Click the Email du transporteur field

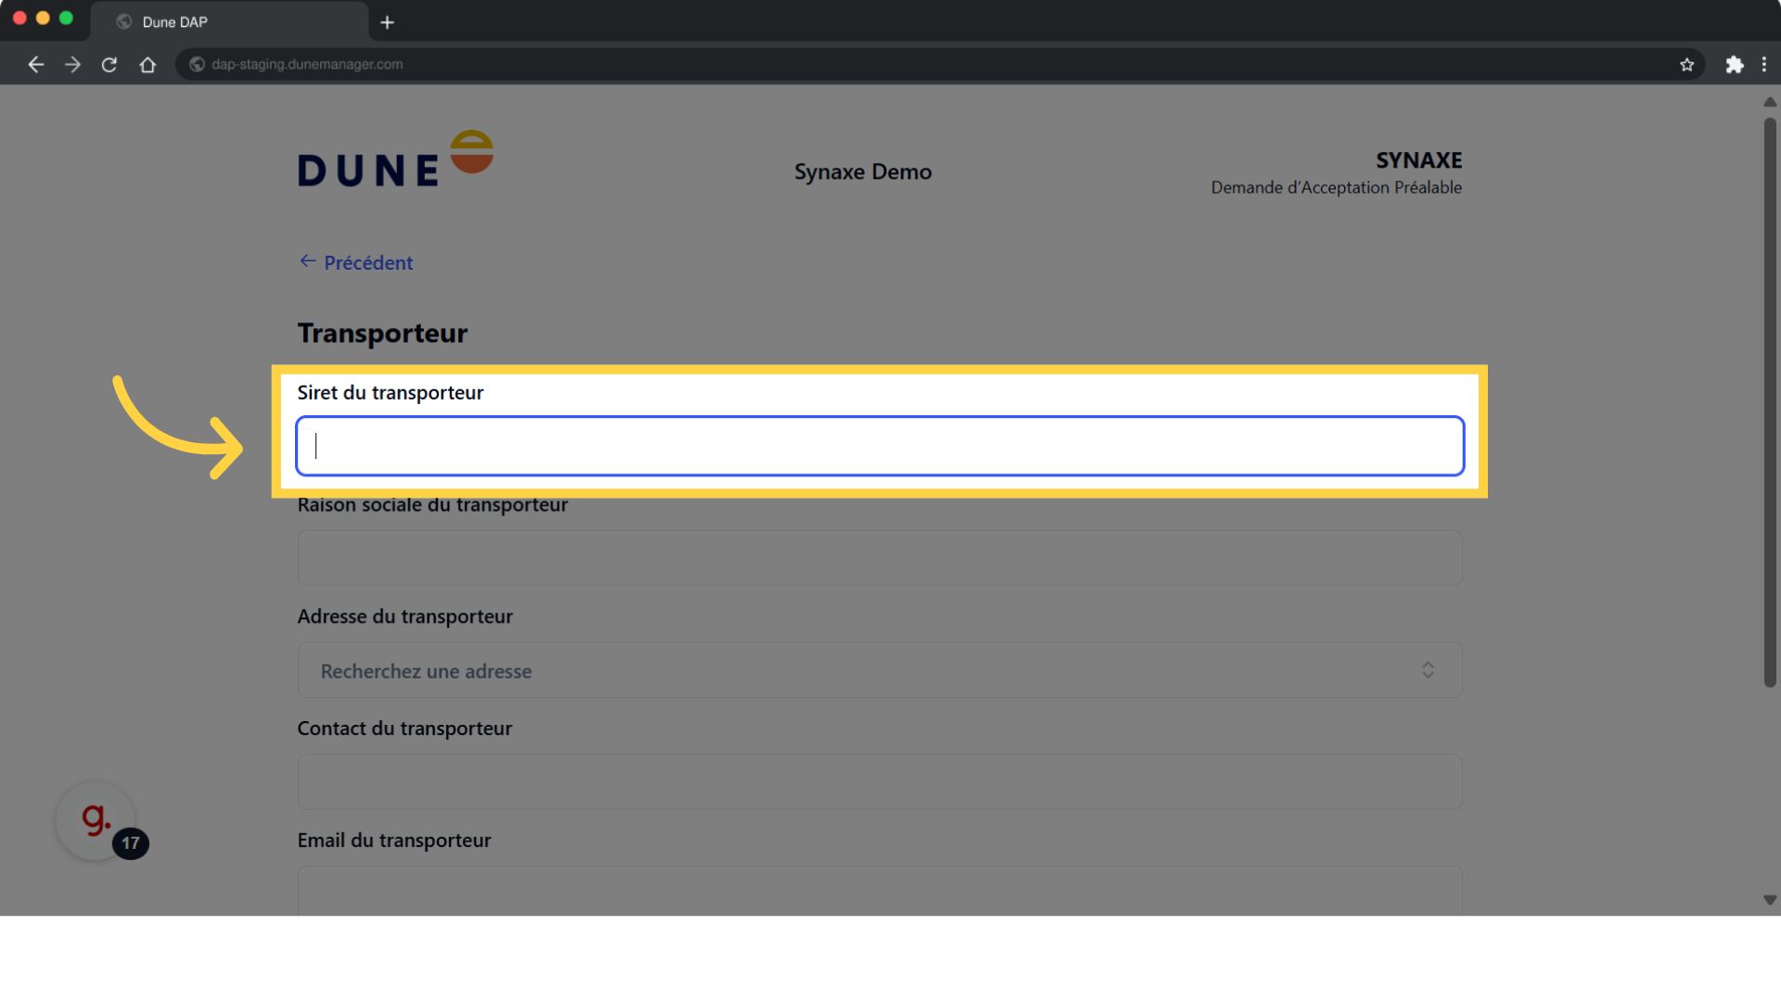pos(879,890)
